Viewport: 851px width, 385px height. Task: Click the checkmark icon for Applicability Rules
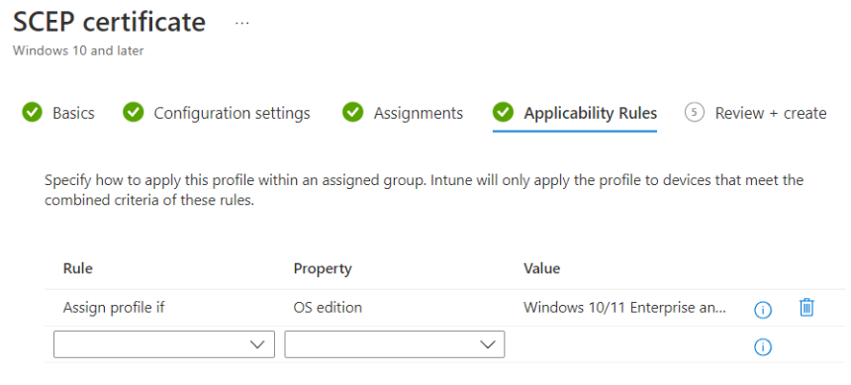tap(503, 113)
